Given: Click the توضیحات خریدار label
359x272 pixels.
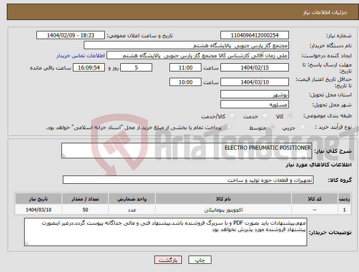Looking at the screenshot, I should (330, 232).
